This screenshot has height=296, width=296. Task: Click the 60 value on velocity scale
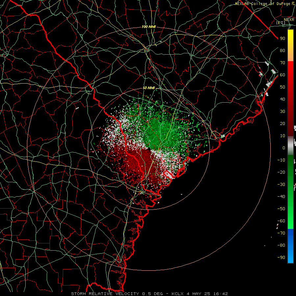(x=283, y=75)
